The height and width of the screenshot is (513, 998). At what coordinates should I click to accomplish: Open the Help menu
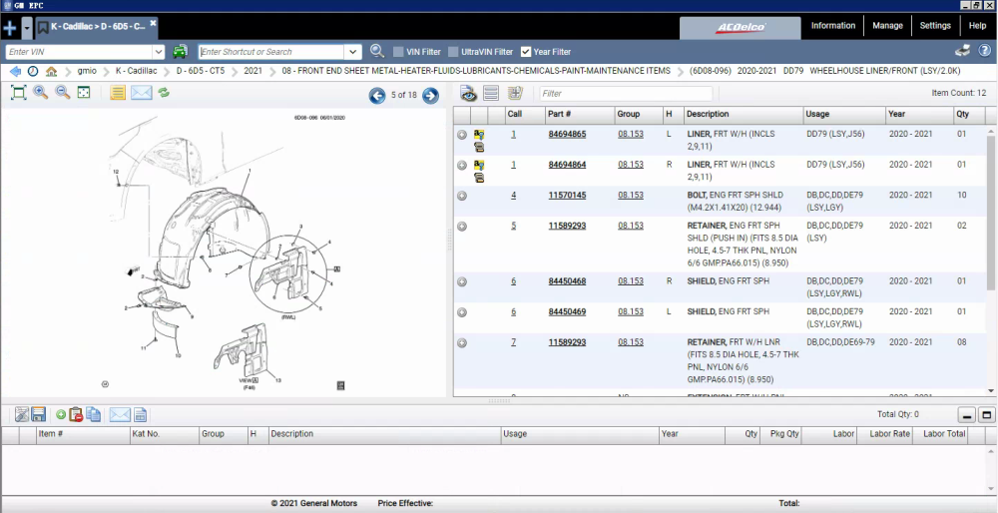pyautogui.click(x=977, y=26)
